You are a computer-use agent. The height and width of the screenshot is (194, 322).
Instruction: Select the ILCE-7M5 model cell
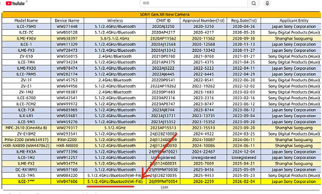pos(26,175)
